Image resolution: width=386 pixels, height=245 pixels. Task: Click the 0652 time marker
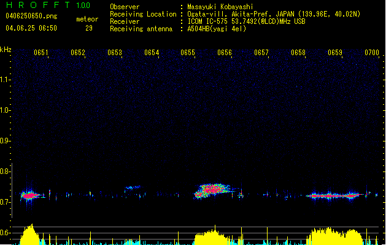point(78,53)
